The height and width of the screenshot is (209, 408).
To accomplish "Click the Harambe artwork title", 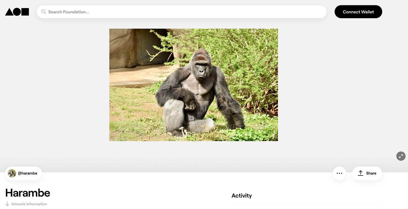I will click(28, 193).
